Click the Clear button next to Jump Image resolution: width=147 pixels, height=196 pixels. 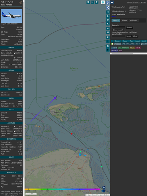[135, 36]
